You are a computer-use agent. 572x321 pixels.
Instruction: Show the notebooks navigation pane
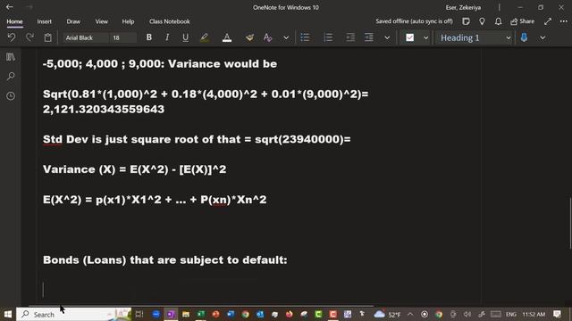[11, 57]
